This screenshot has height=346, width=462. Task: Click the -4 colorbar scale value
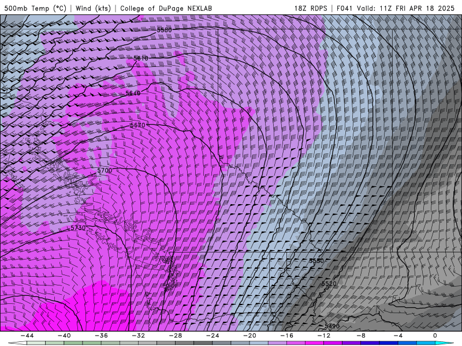pyautogui.click(x=398, y=336)
